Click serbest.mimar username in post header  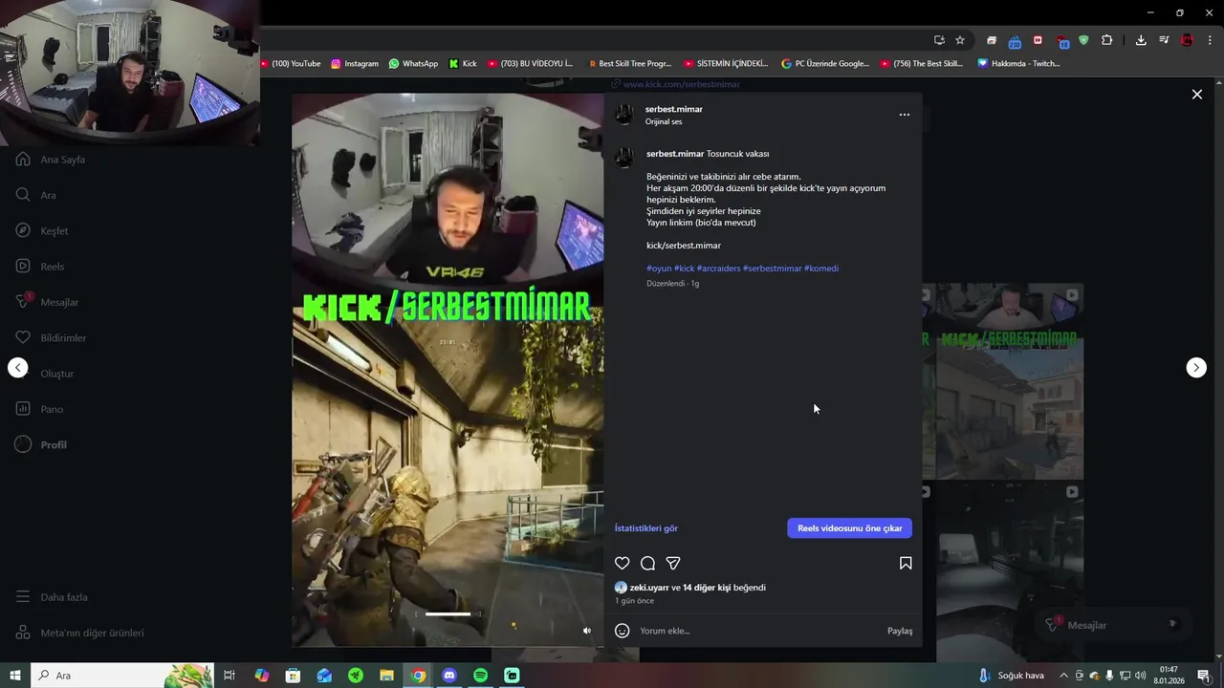click(x=674, y=109)
